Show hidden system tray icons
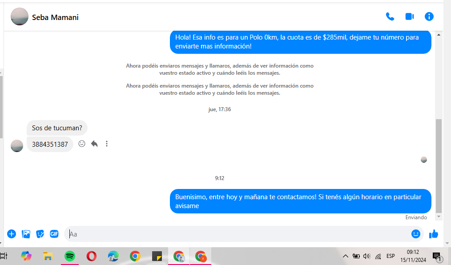The image size is (451, 265). pyautogui.click(x=345, y=256)
